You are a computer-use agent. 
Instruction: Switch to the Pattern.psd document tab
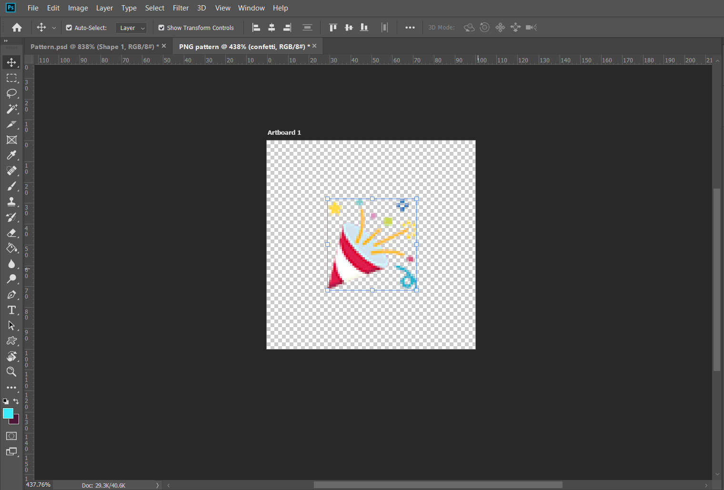pos(92,47)
